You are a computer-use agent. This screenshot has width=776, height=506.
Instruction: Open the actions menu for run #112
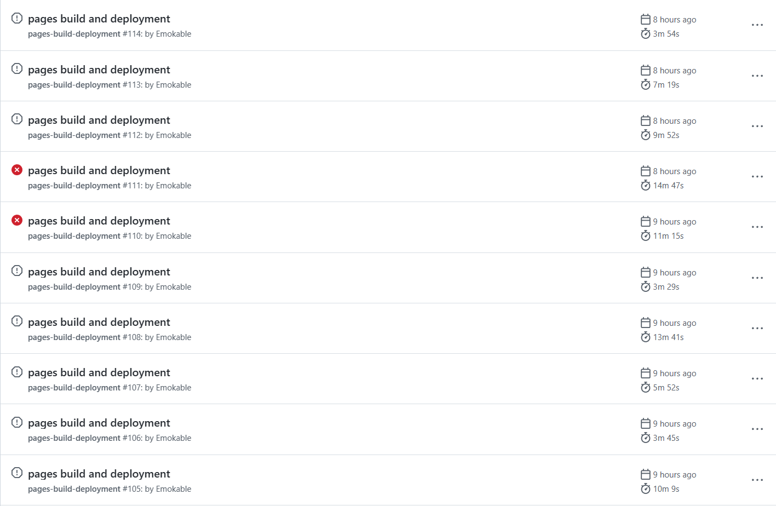(x=757, y=127)
